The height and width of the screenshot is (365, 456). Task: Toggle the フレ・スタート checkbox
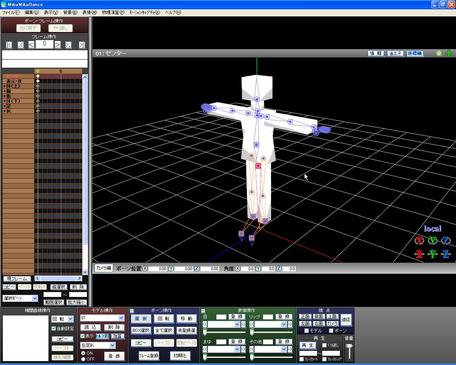click(x=301, y=359)
